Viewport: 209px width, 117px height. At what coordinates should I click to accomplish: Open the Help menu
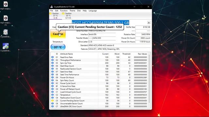[85, 11]
